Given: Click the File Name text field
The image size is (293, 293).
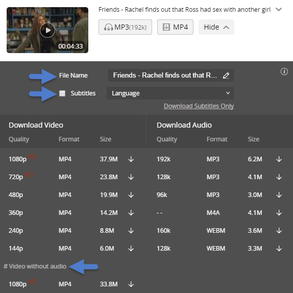Looking at the screenshot, I should (x=171, y=76).
